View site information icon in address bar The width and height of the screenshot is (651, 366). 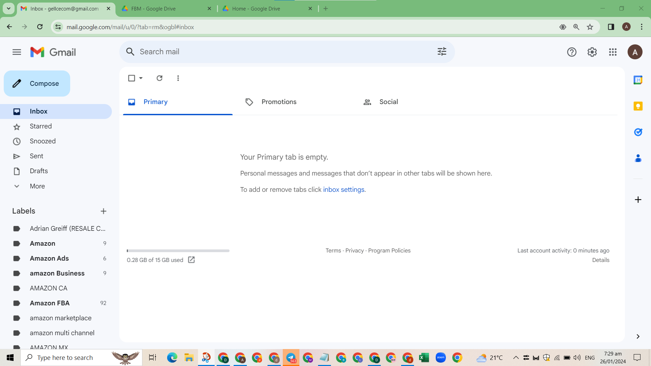coord(58,27)
